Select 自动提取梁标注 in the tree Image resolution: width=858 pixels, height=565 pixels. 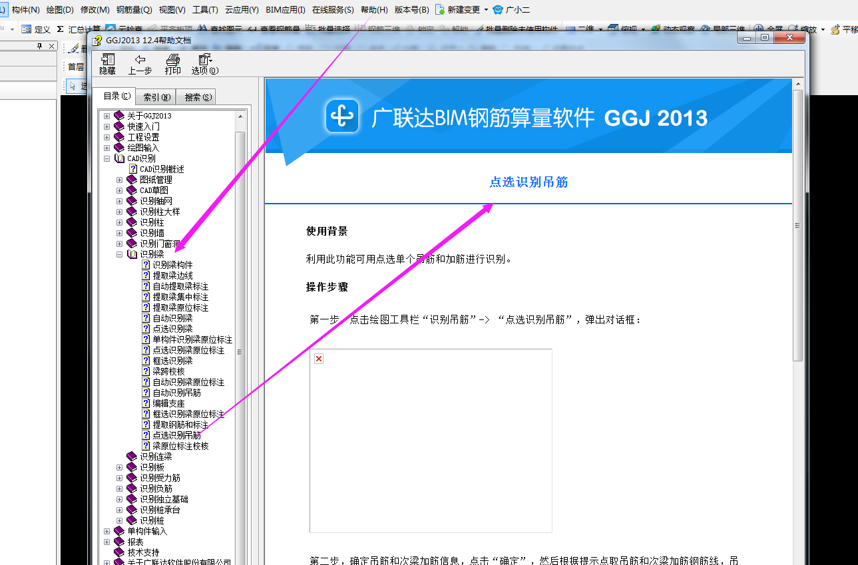click(180, 286)
